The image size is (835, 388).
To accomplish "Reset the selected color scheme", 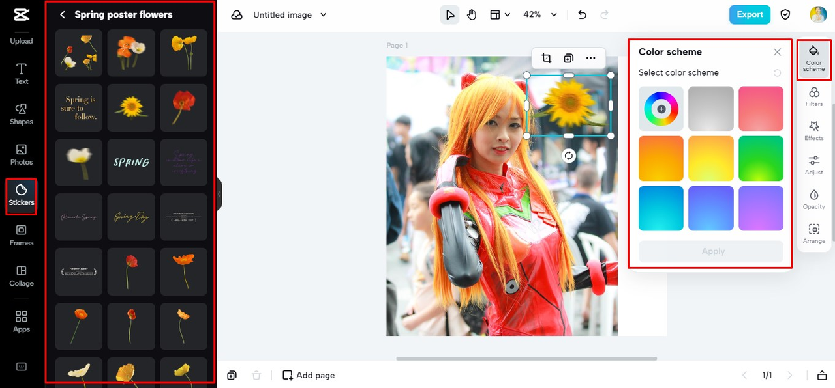I will point(777,73).
